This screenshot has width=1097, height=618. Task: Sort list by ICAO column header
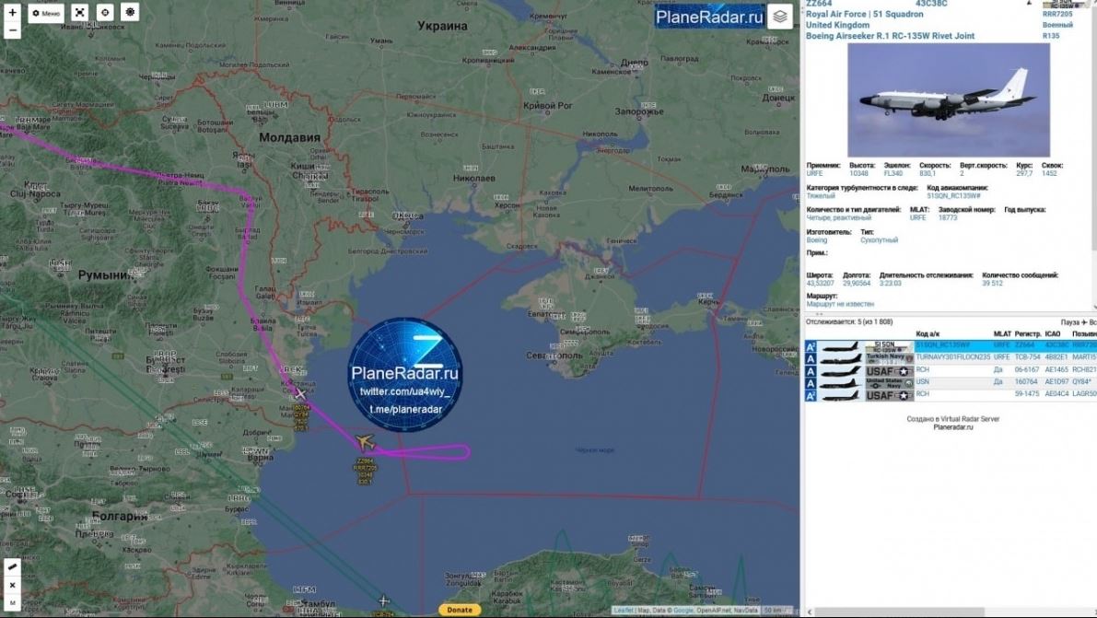(1052, 334)
